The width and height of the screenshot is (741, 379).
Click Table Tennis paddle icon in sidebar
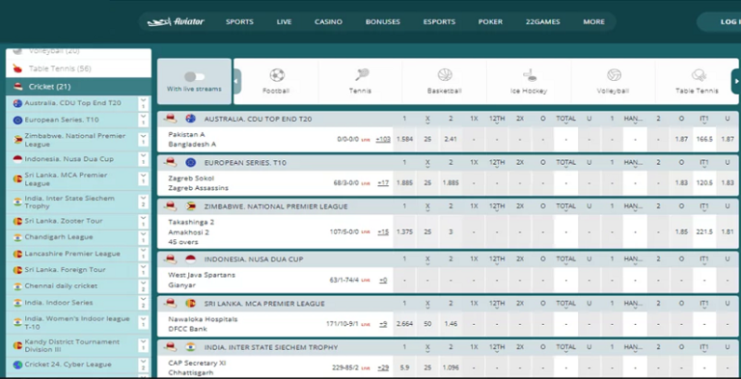(17, 68)
